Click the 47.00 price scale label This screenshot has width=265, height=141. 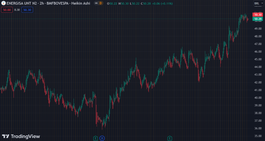tap(258, 44)
